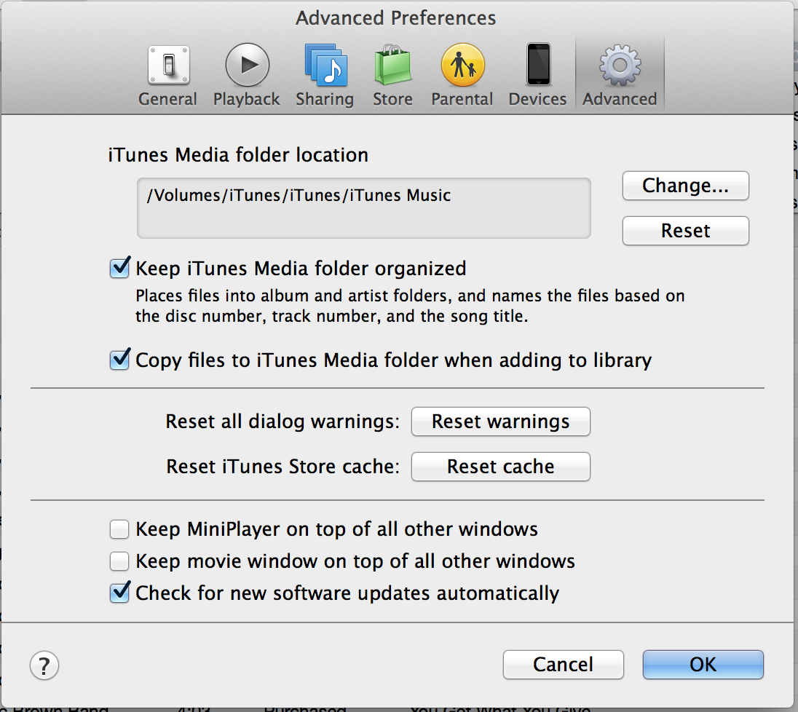Click the "Reset all dialog warnings:" label
The height and width of the screenshot is (712, 798).
[x=283, y=422]
